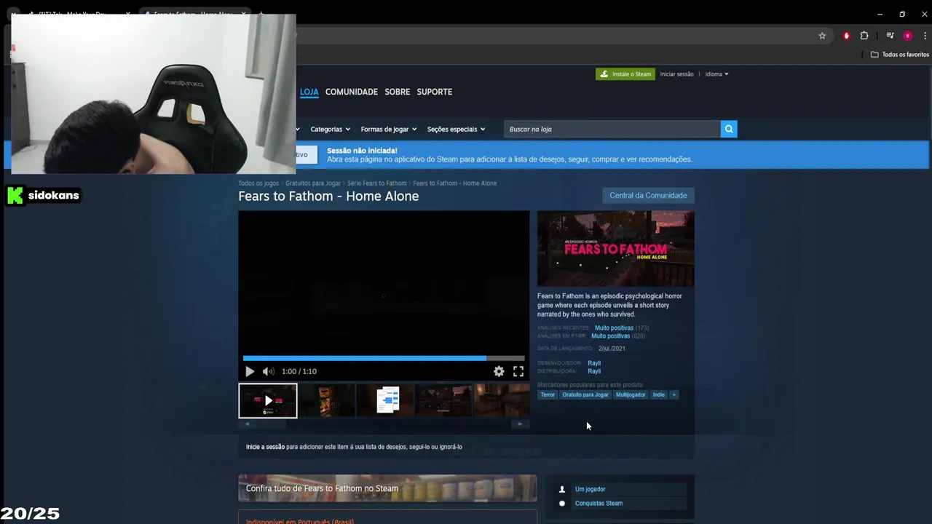
Task: Mute the trailer volume
Action: tap(268, 371)
